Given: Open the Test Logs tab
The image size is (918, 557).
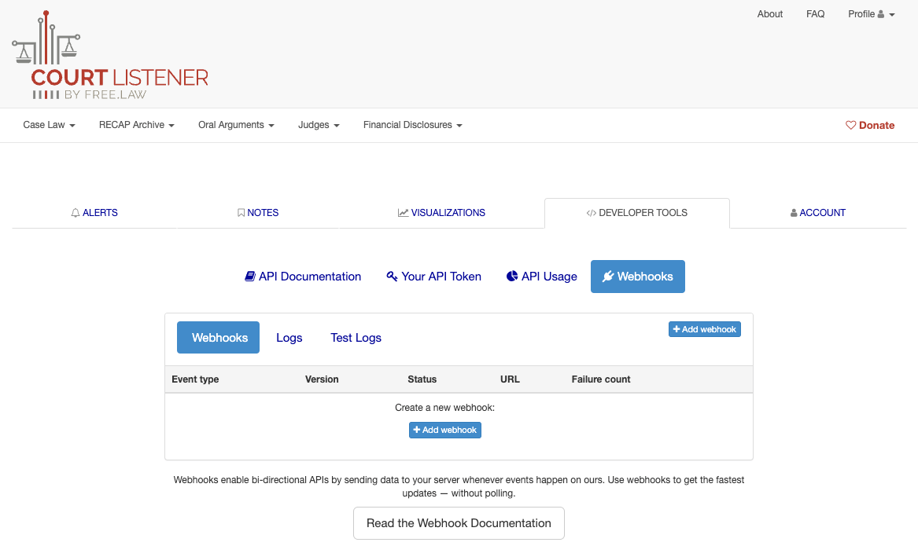Looking at the screenshot, I should [x=356, y=337].
